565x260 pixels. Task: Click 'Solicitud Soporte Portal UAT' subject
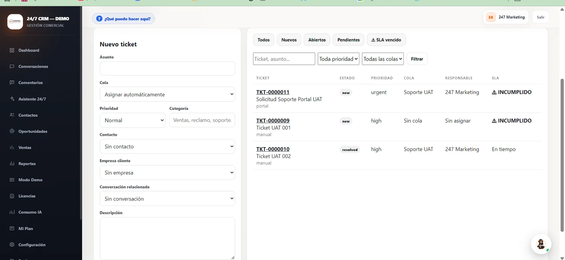coord(289,99)
